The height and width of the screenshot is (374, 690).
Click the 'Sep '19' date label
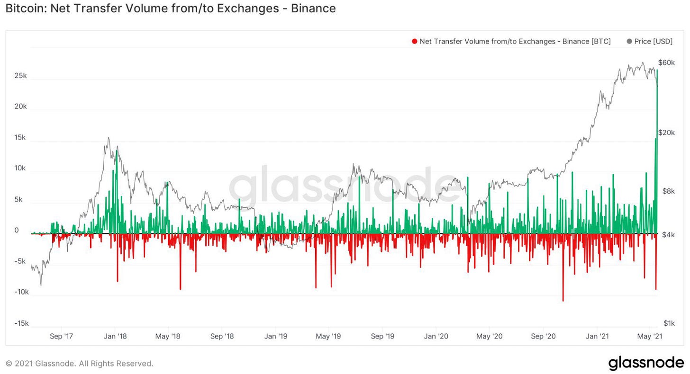[x=382, y=336]
